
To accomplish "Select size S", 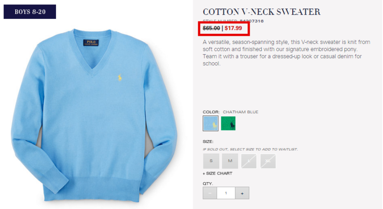I will (211, 161).
